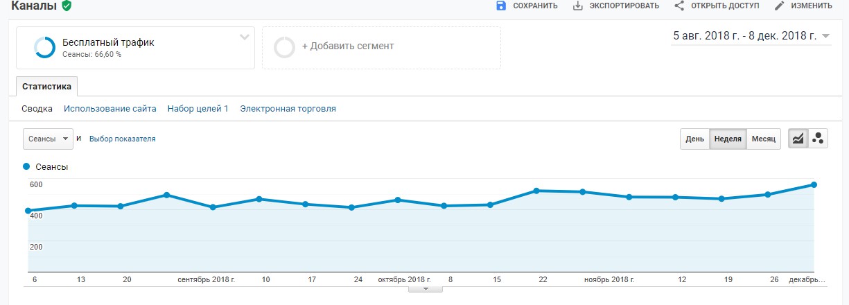Set chart granularity to Неделя
This screenshot has width=849, height=305.
728,139
